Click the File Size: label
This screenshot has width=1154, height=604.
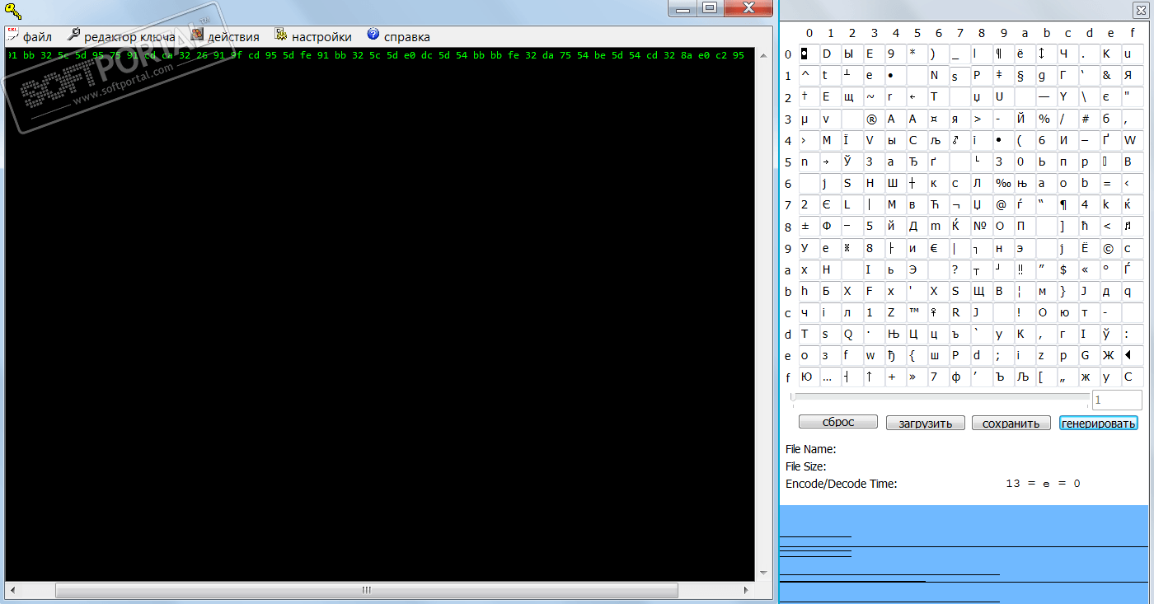806,466
